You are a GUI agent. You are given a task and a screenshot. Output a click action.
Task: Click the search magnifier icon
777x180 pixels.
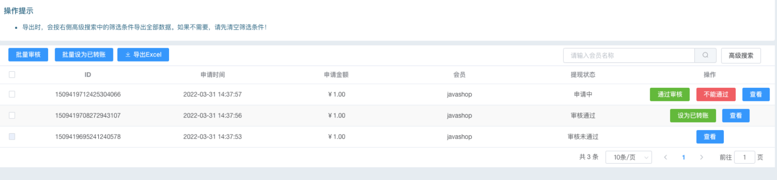(x=705, y=55)
